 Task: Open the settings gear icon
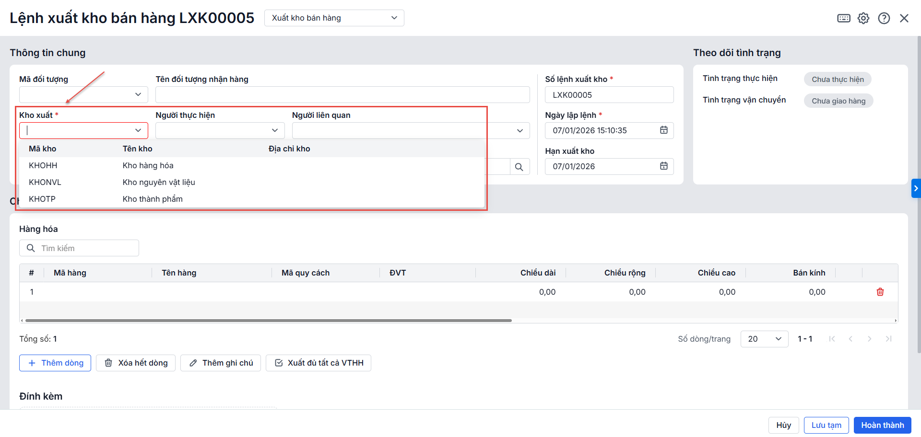(863, 18)
